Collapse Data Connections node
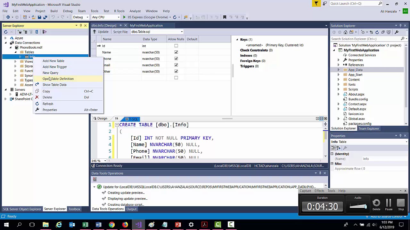The image size is (410, 230). point(5,43)
